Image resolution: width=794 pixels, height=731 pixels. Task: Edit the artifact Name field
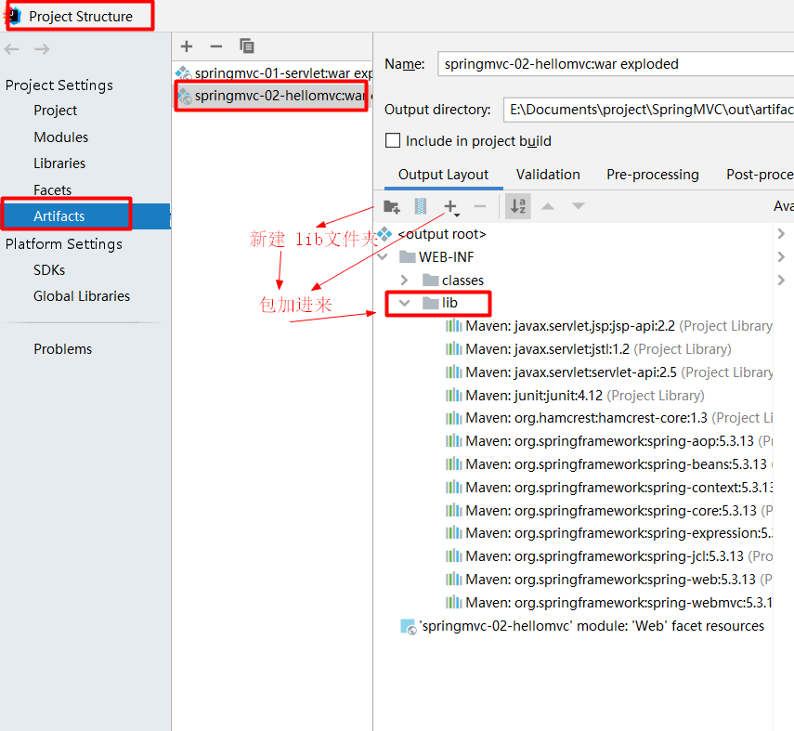[x=616, y=64]
